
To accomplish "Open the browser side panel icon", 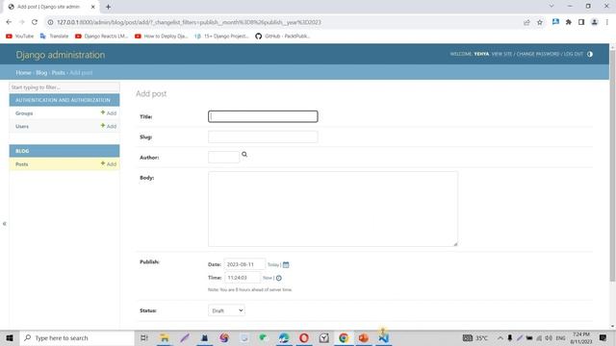I will (x=581, y=22).
